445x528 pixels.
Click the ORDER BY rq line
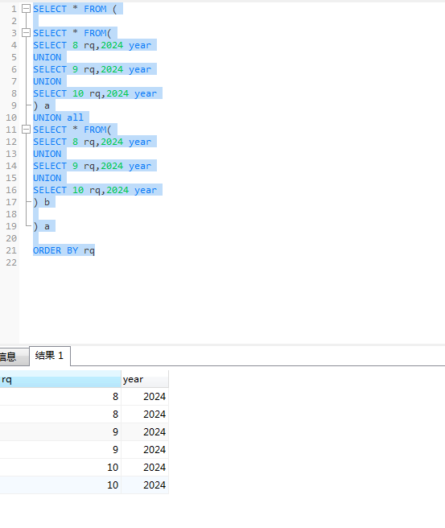pyautogui.click(x=64, y=250)
